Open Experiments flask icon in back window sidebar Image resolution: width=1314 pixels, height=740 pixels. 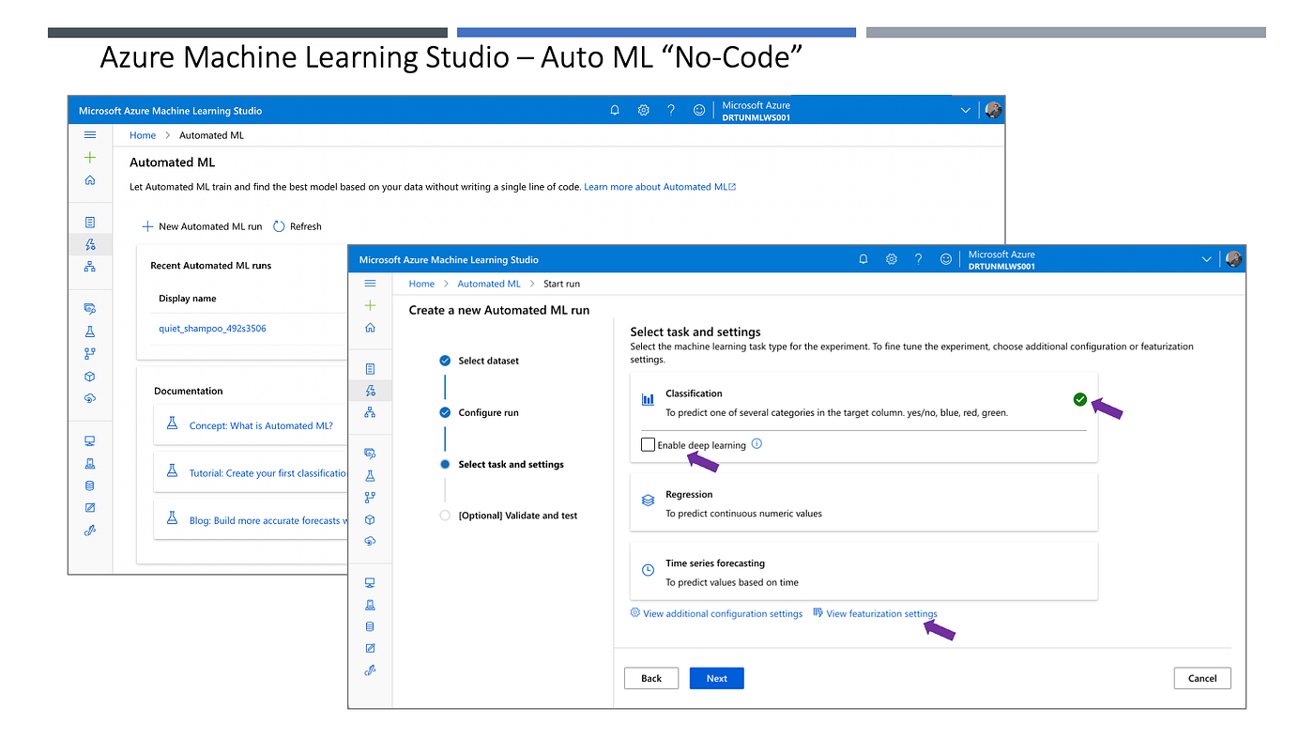tap(90, 331)
